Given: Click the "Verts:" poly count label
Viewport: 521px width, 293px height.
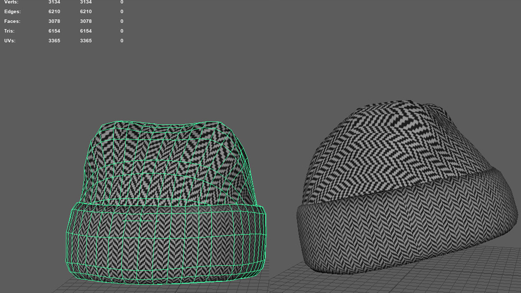Looking at the screenshot, I should tap(12, 2).
